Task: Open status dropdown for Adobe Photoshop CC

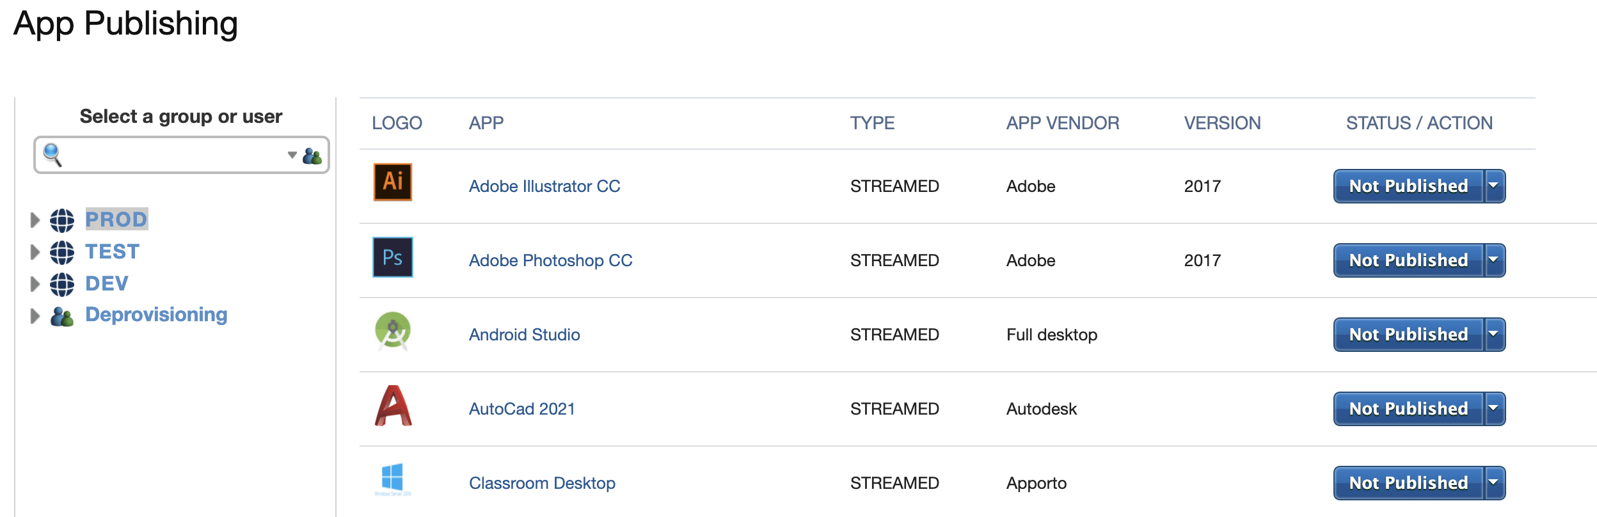Action: click(x=1494, y=260)
